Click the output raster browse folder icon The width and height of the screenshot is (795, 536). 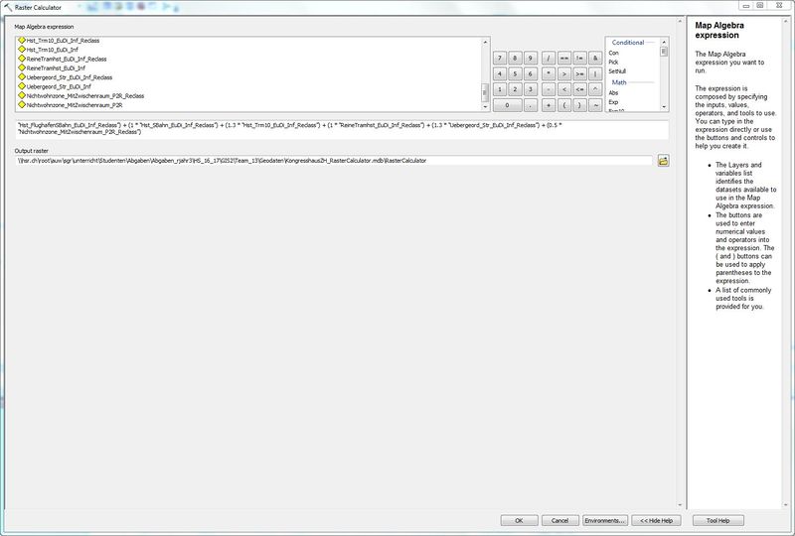coord(663,160)
